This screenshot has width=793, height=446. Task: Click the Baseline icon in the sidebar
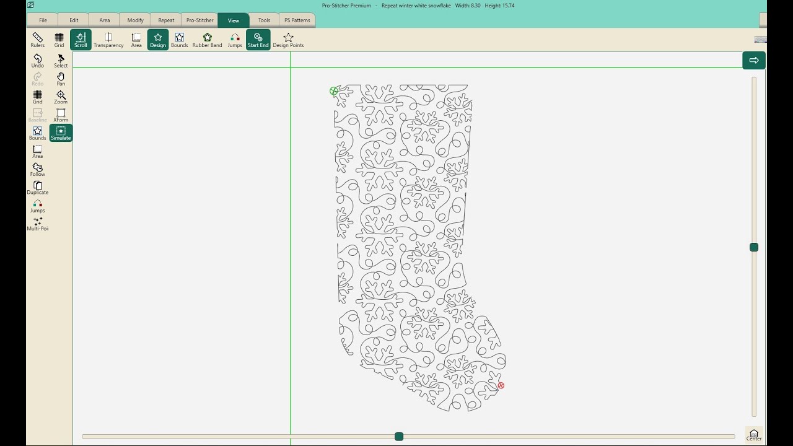pyautogui.click(x=38, y=115)
